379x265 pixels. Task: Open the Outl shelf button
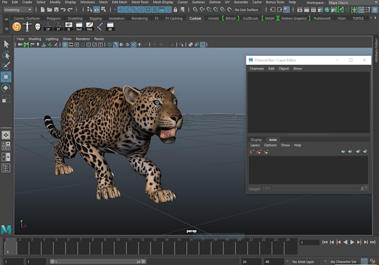coord(79,26)
